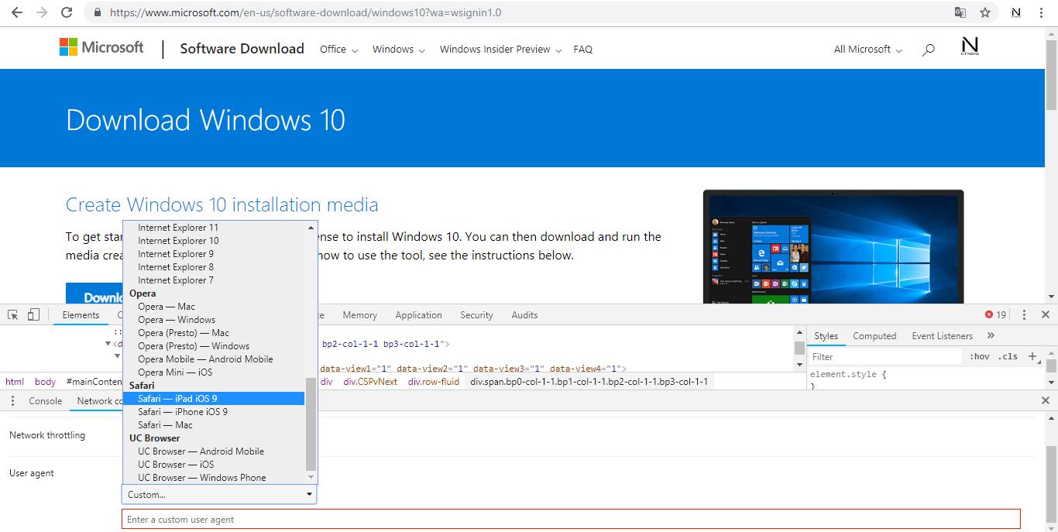This screenshot has height=532, width=1058.
Task: Select Opera Mini — iOS option
Action: tap(214, 372)
